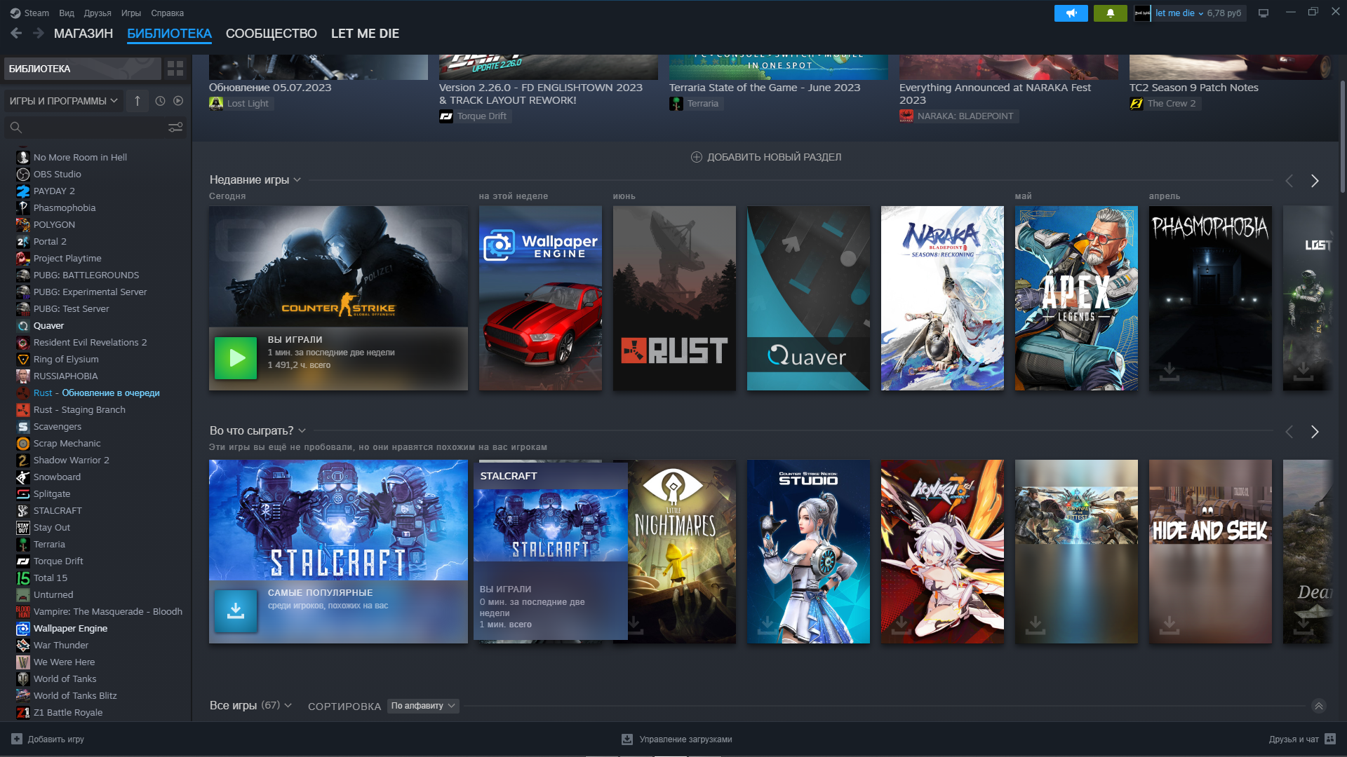Expand the Во что сыграть? shelf dropdown
This screenshot has height=757, width=1347.
[302, 431]
